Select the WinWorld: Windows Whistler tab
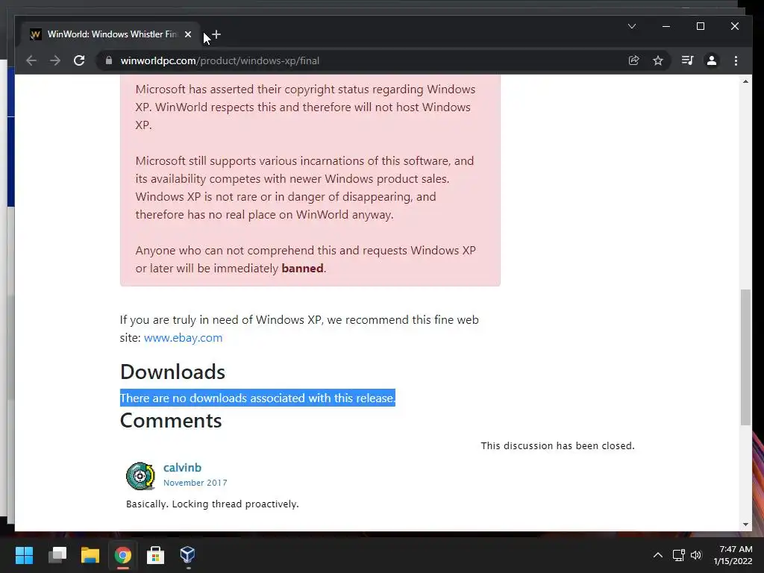Viewport: 764px width, 573px height. point(112,34)
